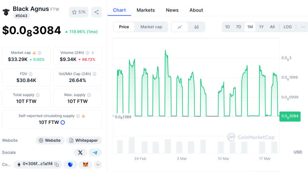
Task: Set chart range to 1M
Action: (250, 27)
